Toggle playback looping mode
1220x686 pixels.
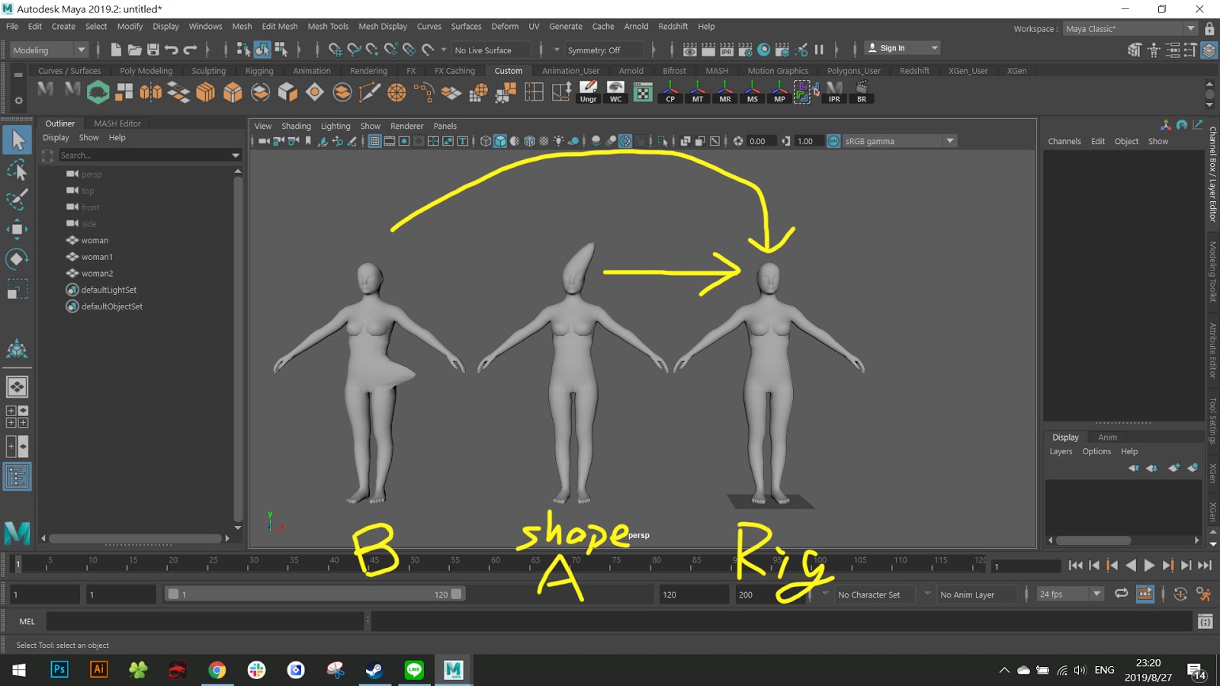[x=1121, y=594]
